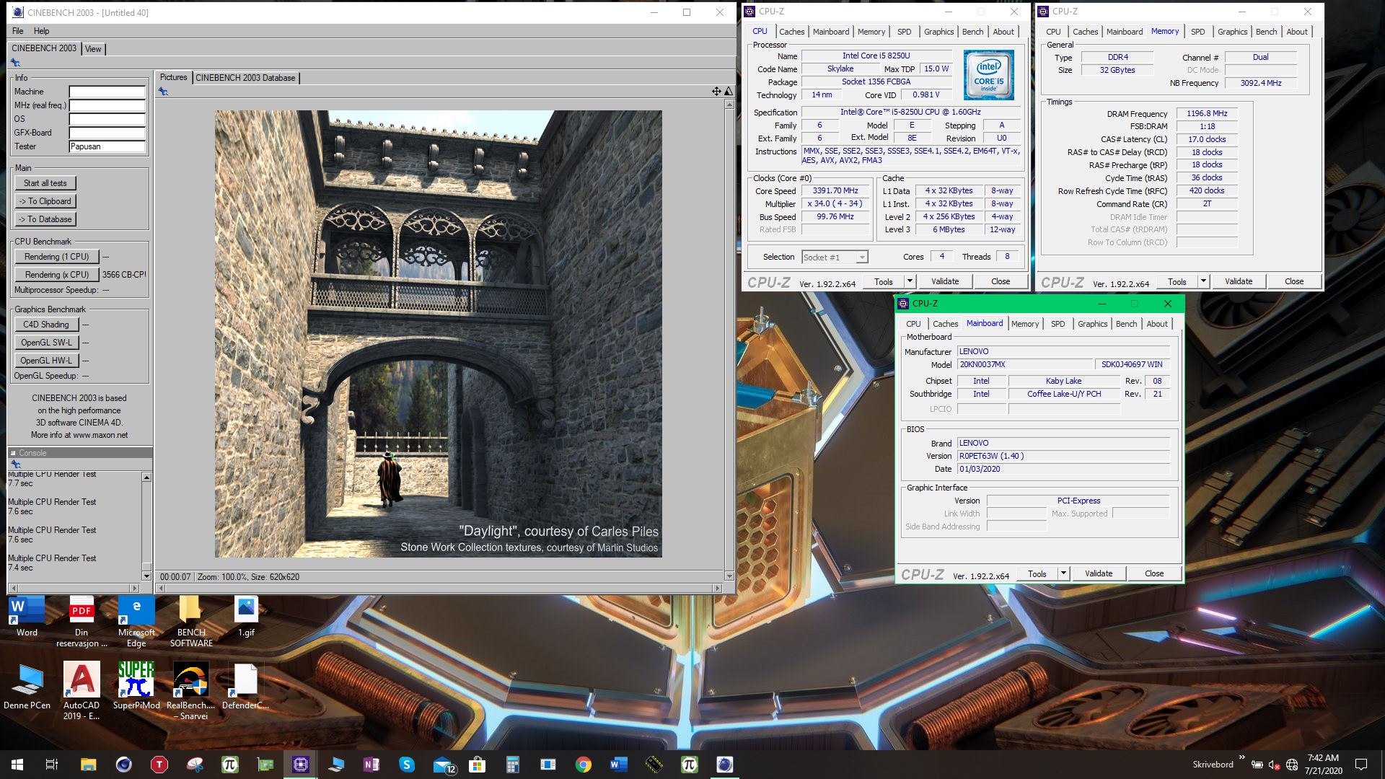Open the 1.gif image file on desktop

246,617
